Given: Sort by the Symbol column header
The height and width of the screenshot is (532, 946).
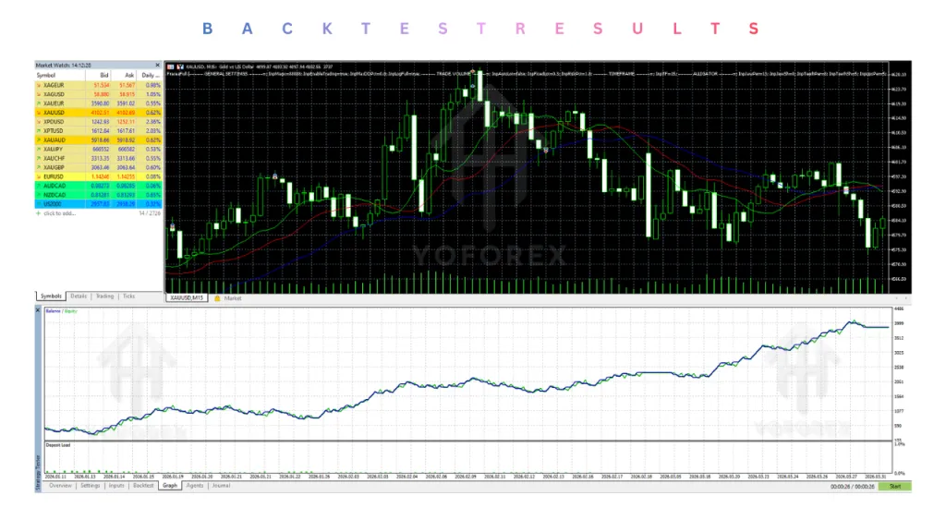Looking at the screenshot, I should click(x=59, y=76).
